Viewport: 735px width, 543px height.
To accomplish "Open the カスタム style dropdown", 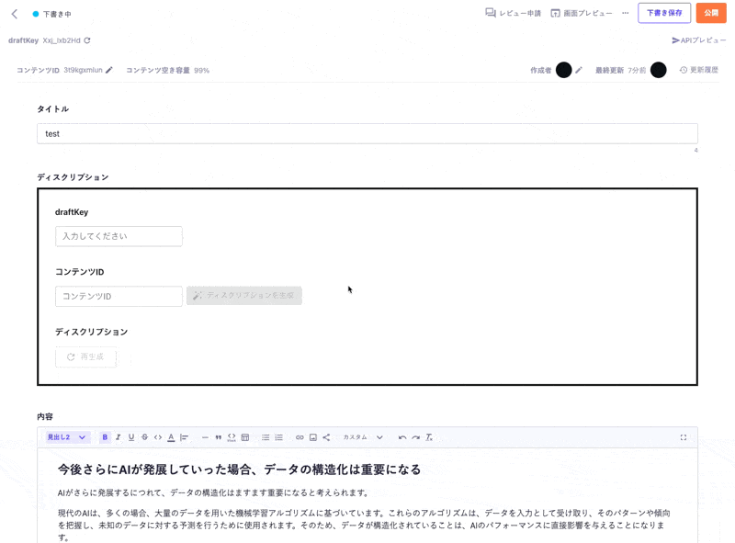I will (x=363, y=437).
